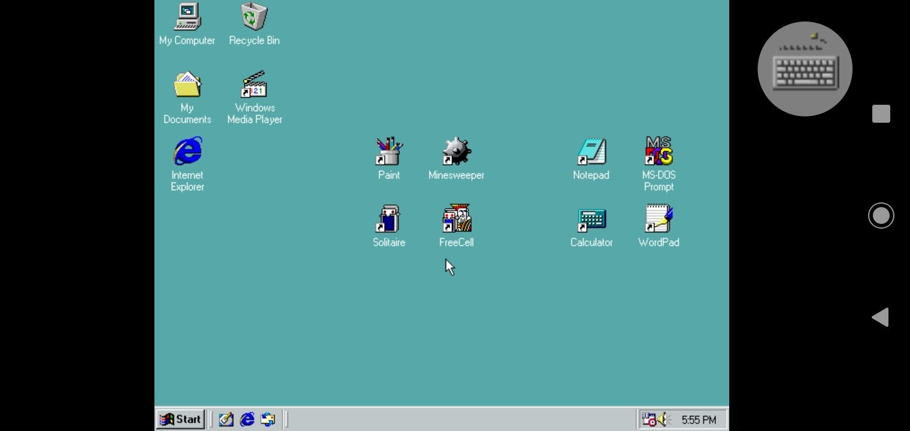Tap the Android circular home button
The width and height of the screenshot is (910, 431).
pos(881,215)
